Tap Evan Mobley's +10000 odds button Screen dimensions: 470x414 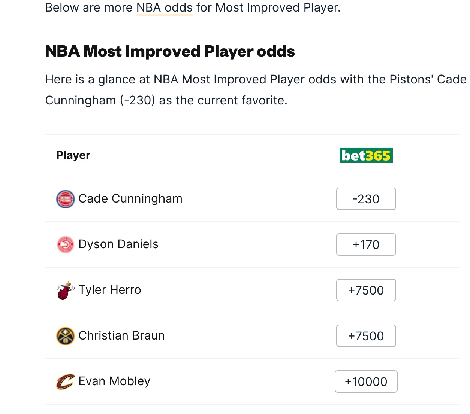366,381
